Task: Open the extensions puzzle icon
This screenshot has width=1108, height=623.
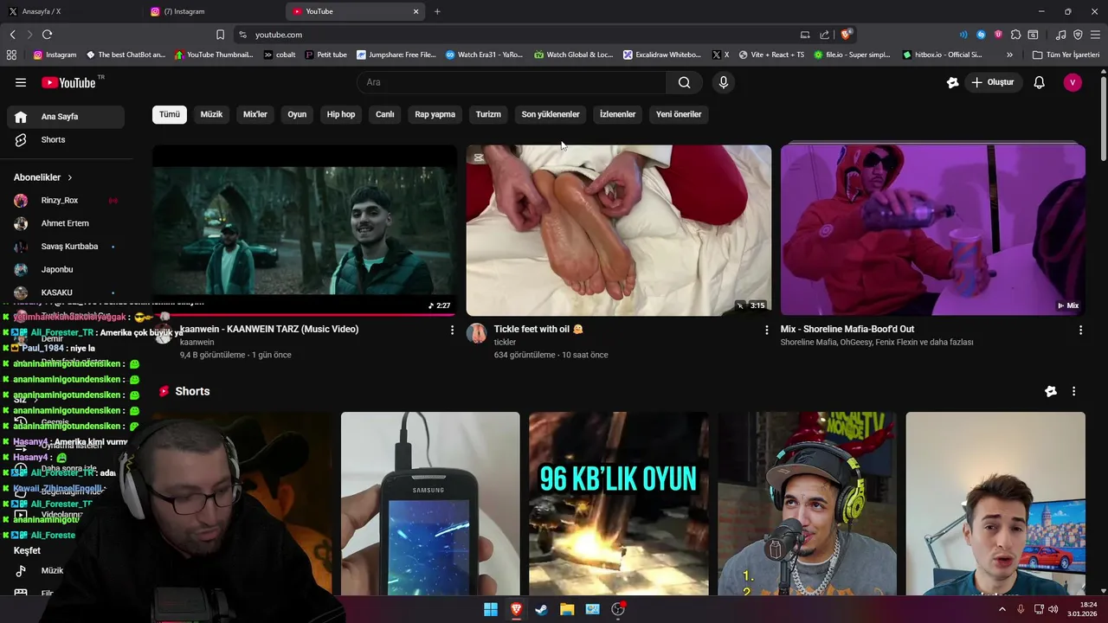Action: [x=1015, y=35]
